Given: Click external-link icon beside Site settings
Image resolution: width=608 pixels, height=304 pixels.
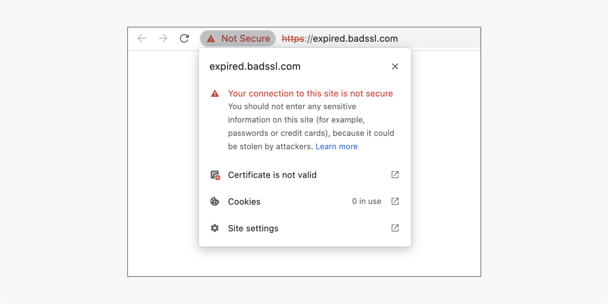Looking at the screenshot, I should [x=395, y=228].
